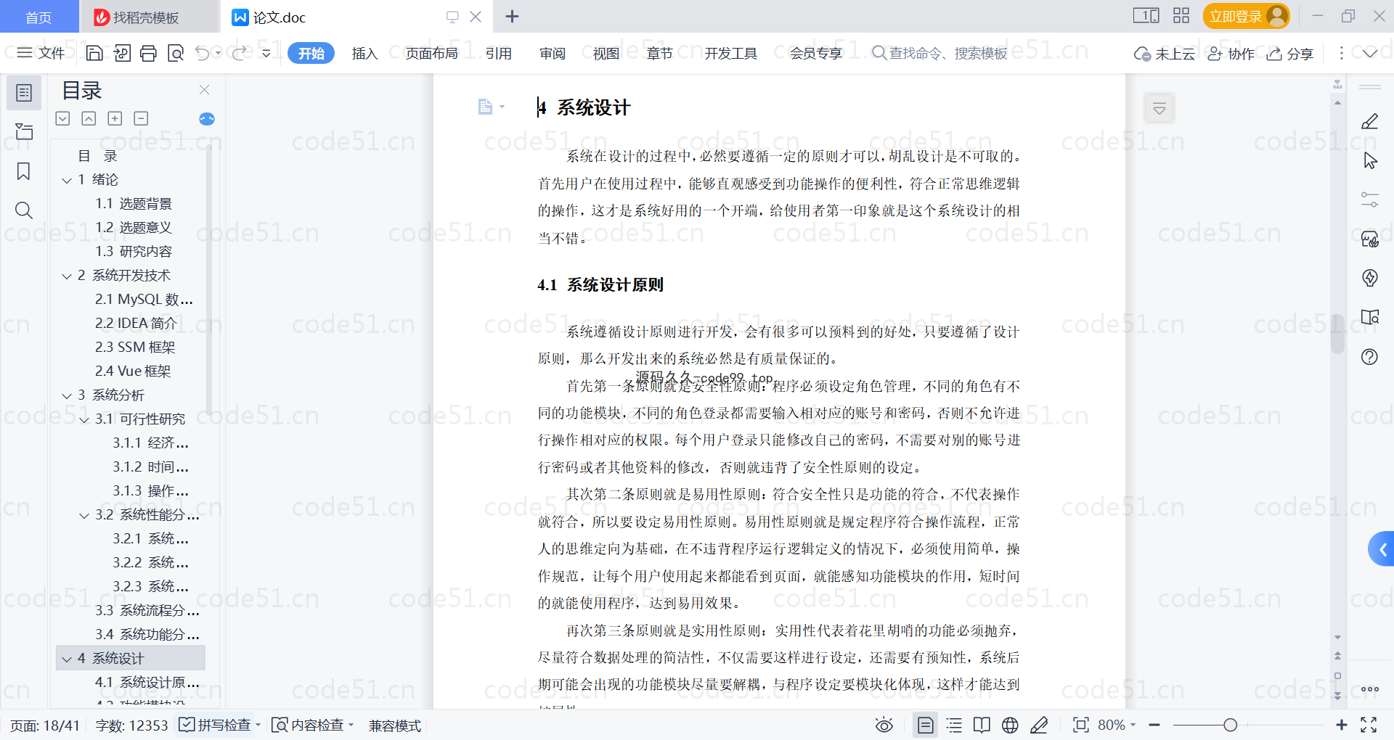Switch to reading view book icon

click(982, 725)
